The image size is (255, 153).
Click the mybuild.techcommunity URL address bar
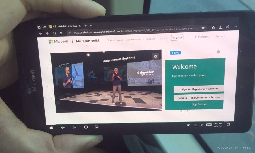[134, 31]
